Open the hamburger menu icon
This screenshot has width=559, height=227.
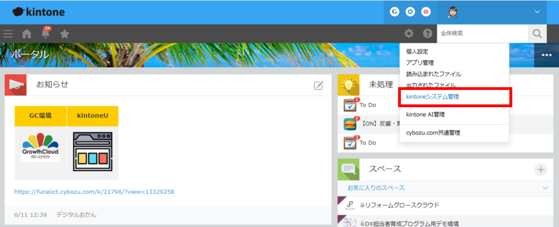pyautogui.click(x=8, y=34)
